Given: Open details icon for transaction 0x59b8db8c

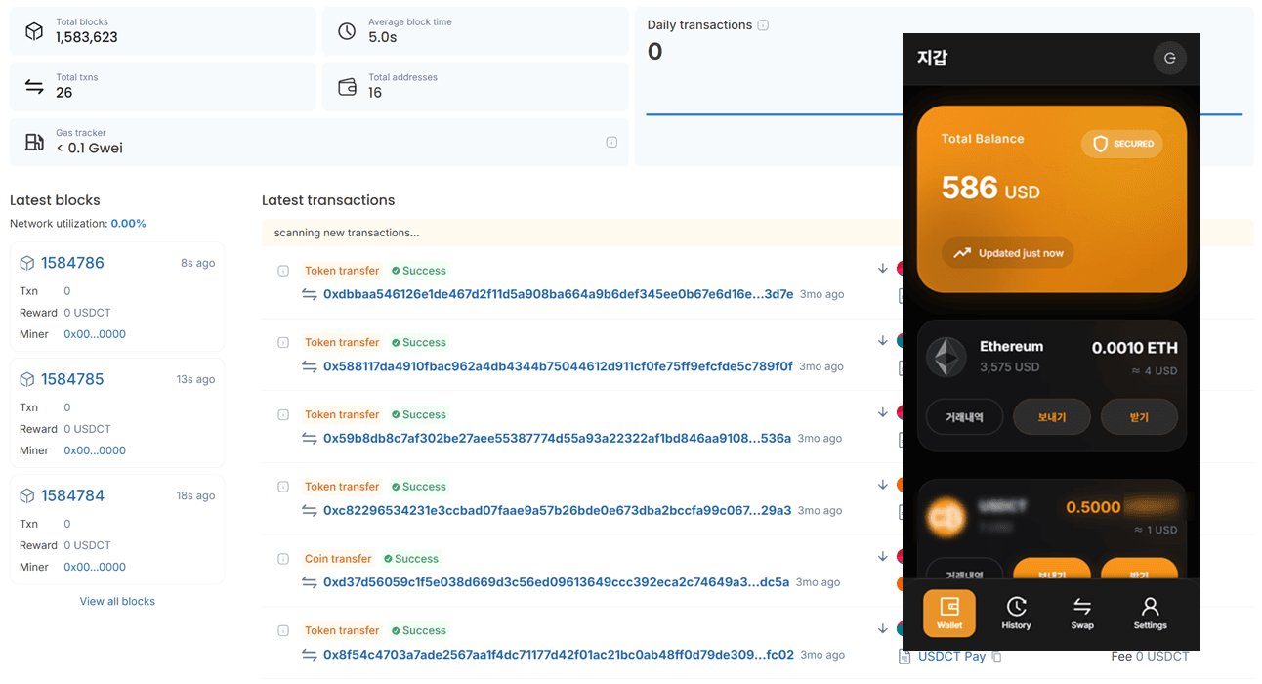Looking at the screenshot, I should (283, 414).
